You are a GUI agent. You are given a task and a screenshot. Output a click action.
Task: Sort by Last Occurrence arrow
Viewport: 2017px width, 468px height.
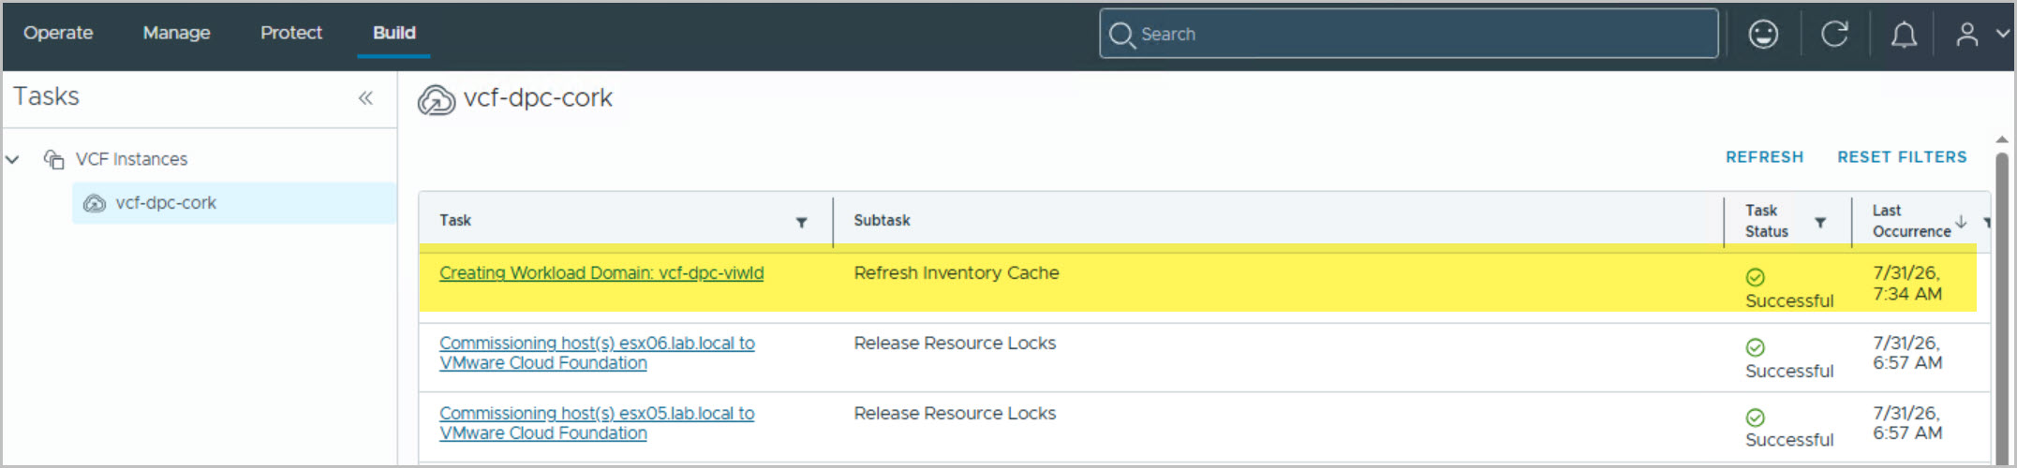point(1960,221)
